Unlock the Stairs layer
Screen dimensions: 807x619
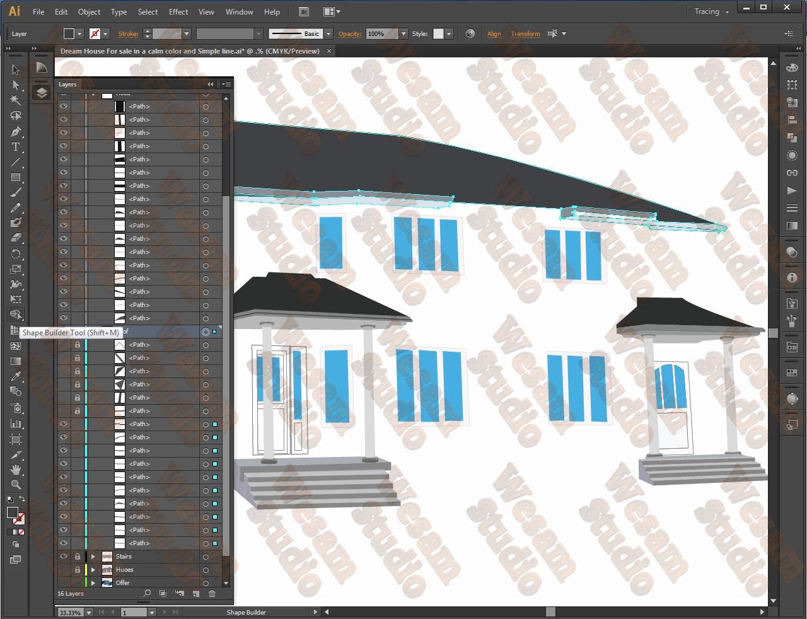(x=78, y=557)
